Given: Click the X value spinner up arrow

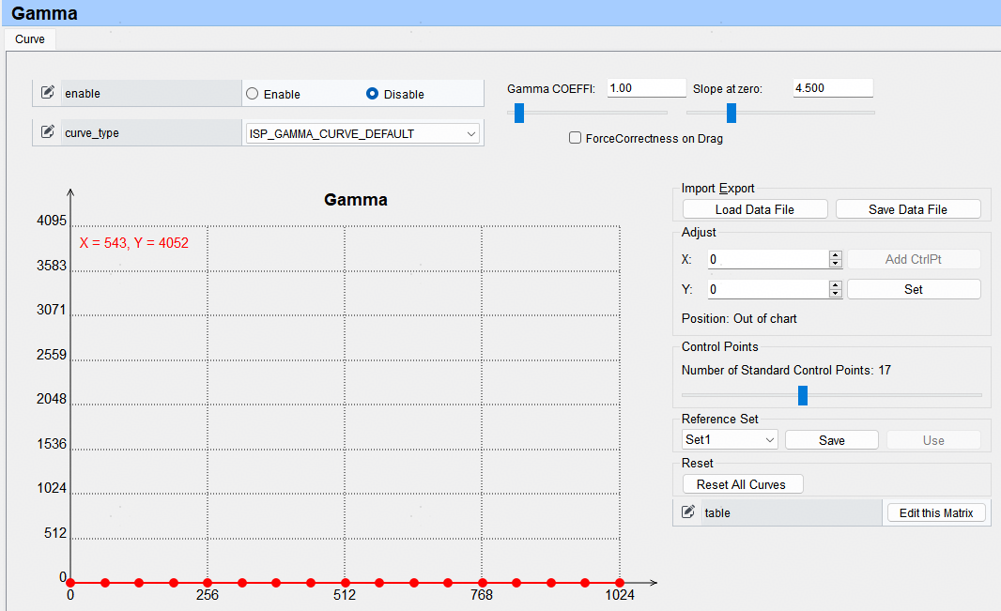Looking at the screenshot, I should click(836, 254).
